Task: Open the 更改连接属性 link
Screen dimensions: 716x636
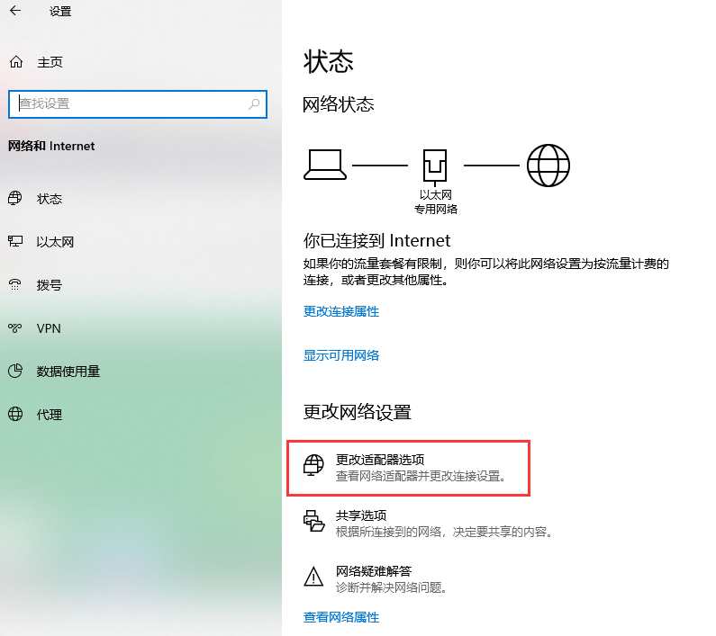Action: 341,311
